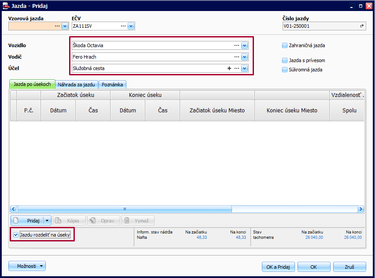Click ellipsis button in Účel field
The height and width of the screenshot is (278, 375).
(x=237, y=68)
